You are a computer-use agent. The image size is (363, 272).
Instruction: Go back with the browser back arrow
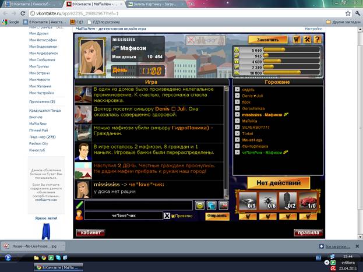(6, 13)
